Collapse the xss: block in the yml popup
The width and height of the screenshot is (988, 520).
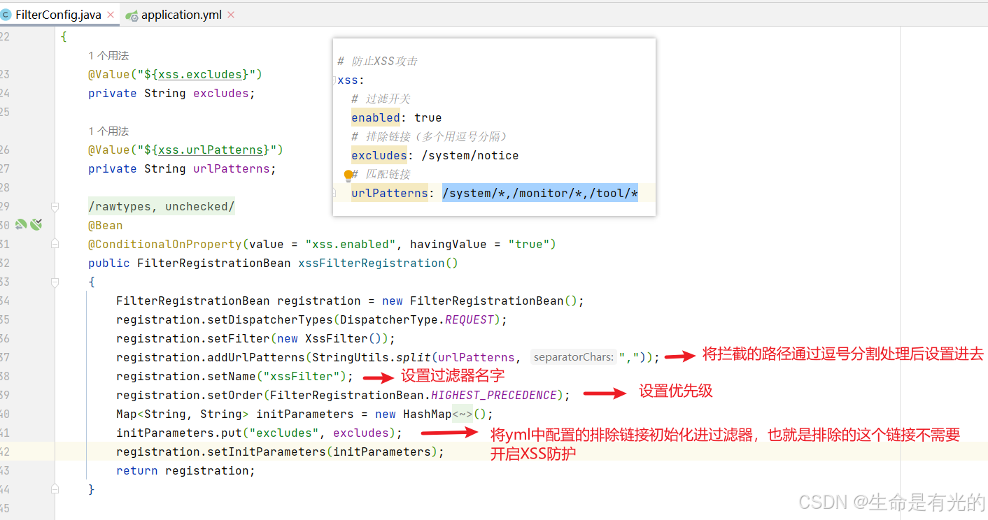click(x=335, y=80)
